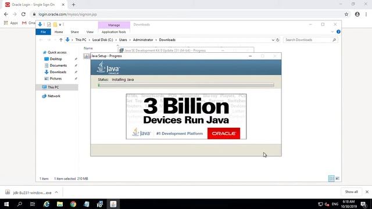372x209 pixels.
Task: Open the Chrome profile avatar
Action: tap(357, 14)
